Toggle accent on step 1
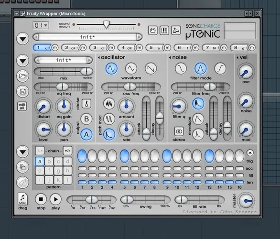The image size is (280, 239). (82, 168)
